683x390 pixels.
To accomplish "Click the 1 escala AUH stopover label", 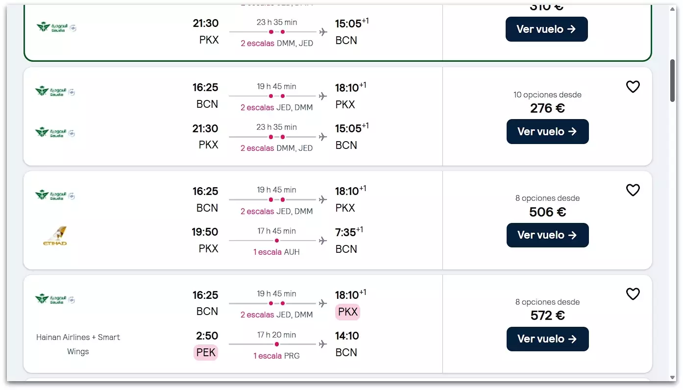I will [x=276, y=252].
